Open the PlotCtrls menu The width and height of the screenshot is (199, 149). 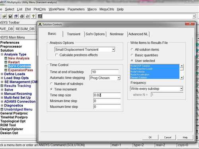point(40,9)
